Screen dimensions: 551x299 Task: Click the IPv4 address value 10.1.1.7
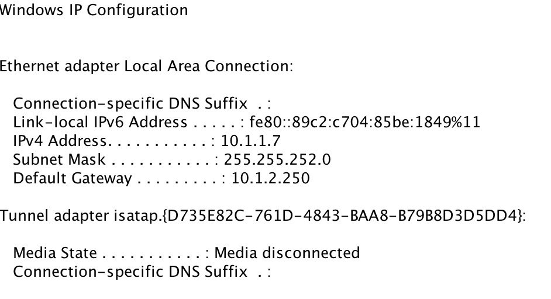pyautogui.click(x=250, y=141)
